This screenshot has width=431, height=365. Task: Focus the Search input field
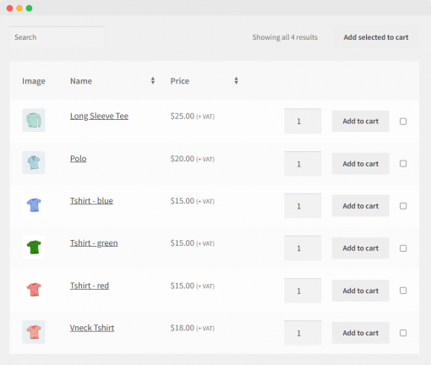click(x=57, y=37)
